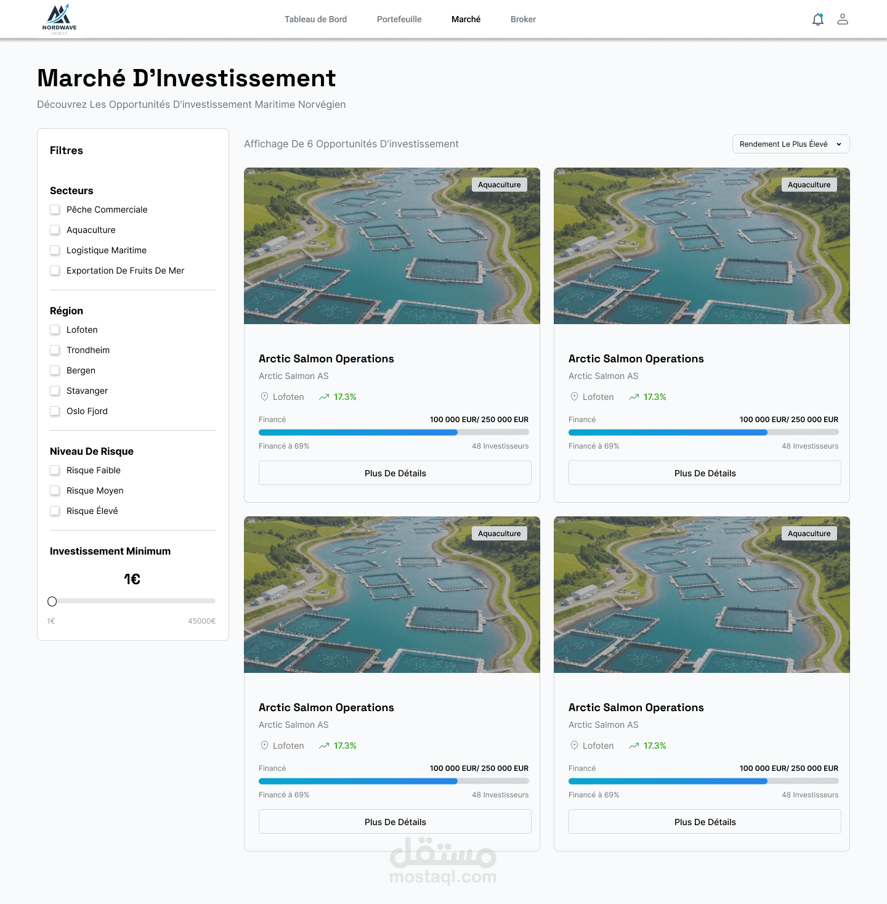Tick the Stavanger region checkbox
Image resolution: width=887 pixels, height=904 pixels.
point(55,391)
